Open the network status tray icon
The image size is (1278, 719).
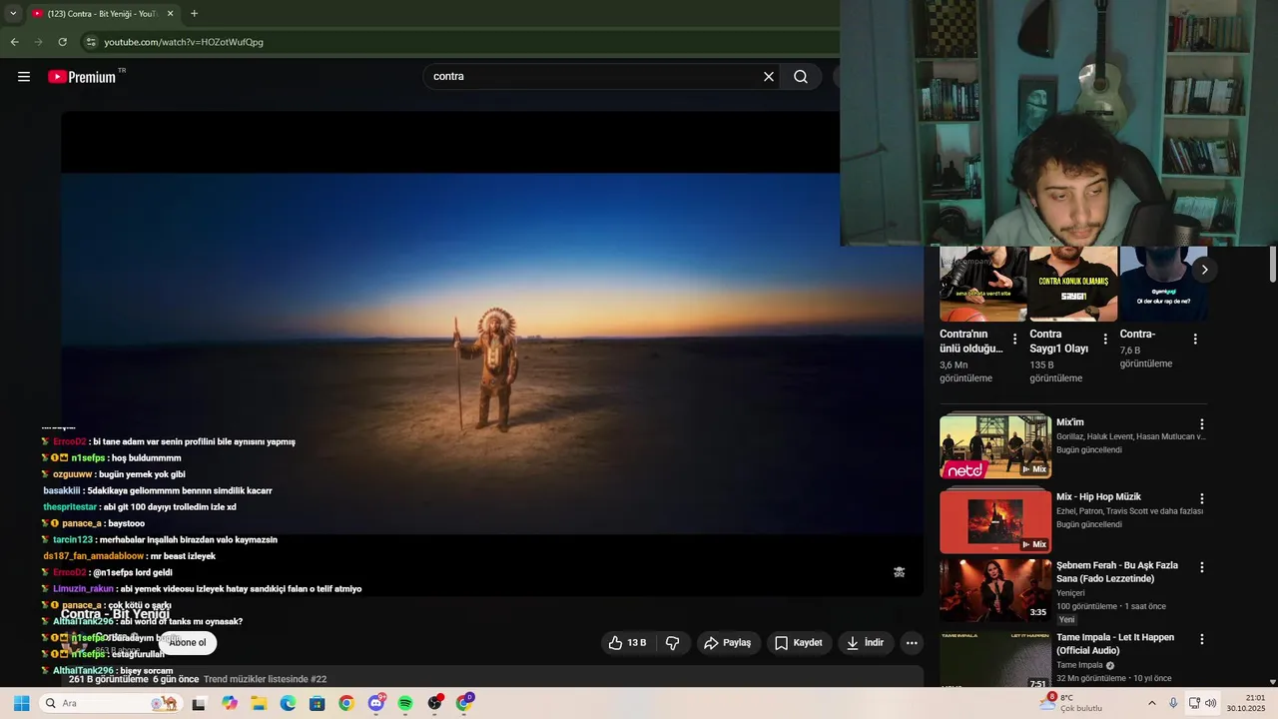point(1194,703)
